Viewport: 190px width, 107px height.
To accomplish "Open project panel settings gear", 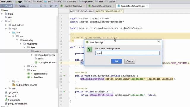I will coord(51,6).
